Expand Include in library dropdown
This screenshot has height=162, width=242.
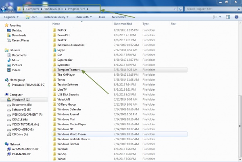[56, 17]
